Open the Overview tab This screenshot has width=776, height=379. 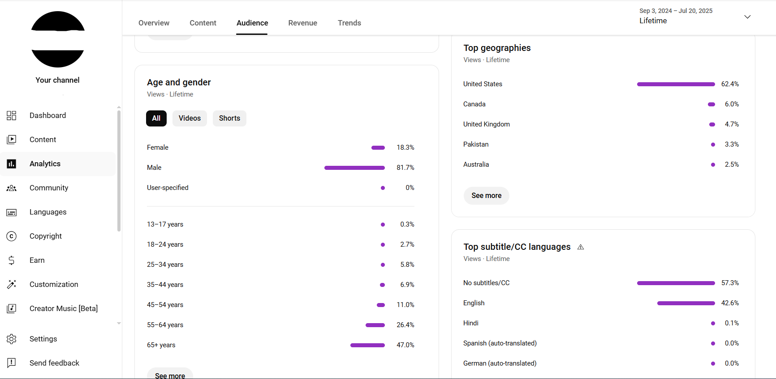(x=154, y=23)
